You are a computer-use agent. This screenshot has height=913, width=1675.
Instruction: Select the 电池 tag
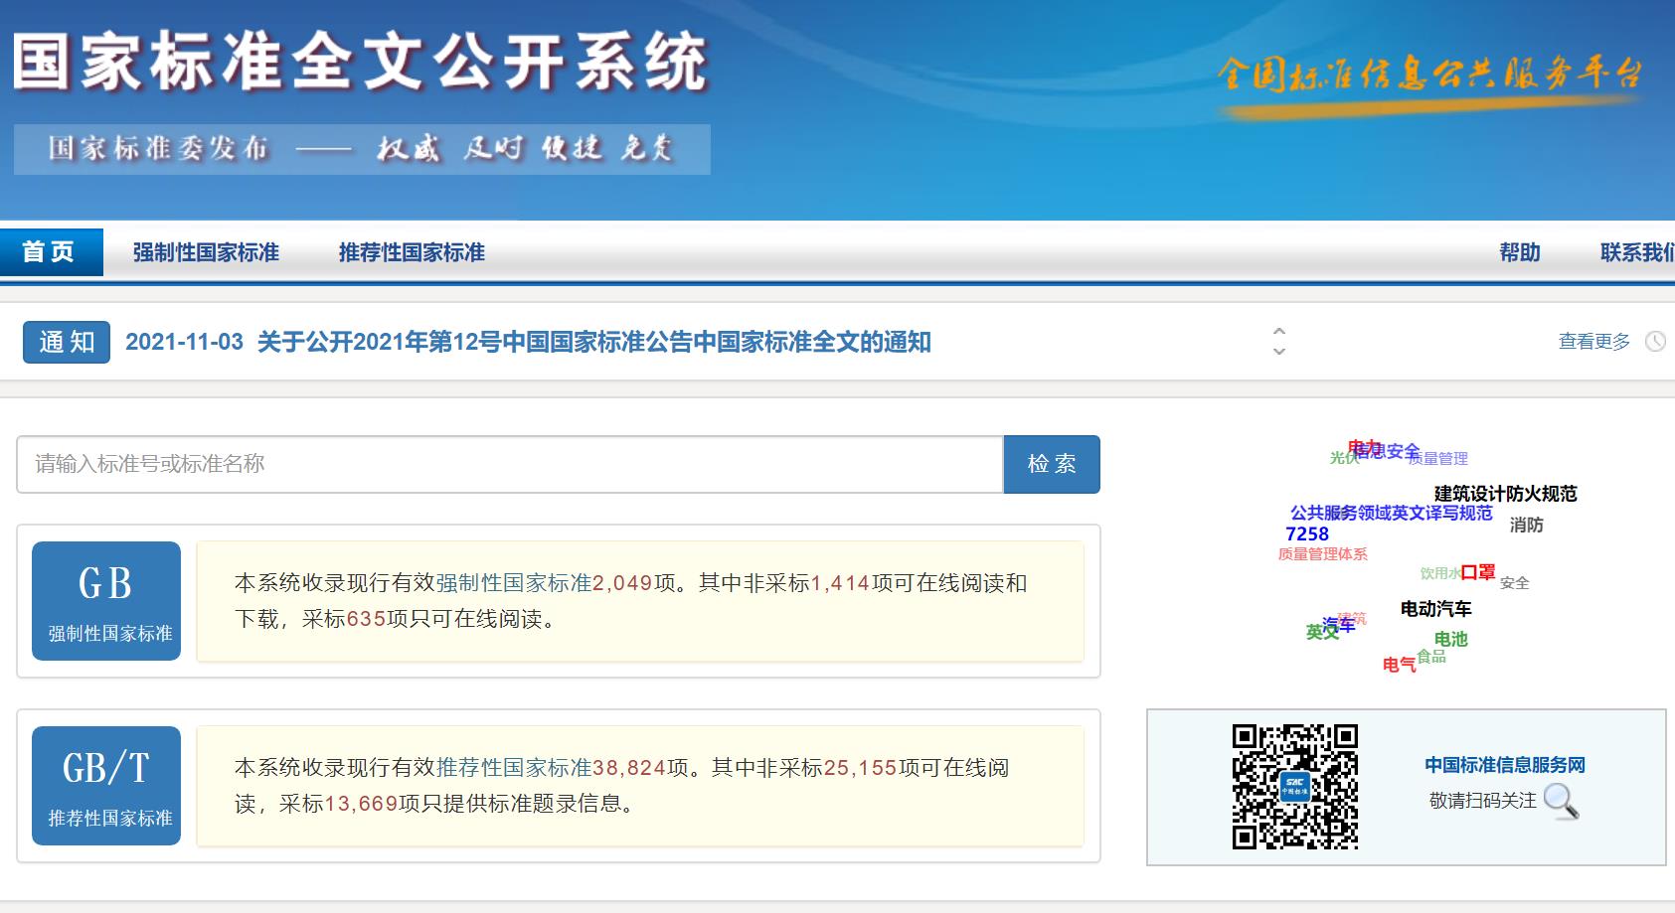1451,639
